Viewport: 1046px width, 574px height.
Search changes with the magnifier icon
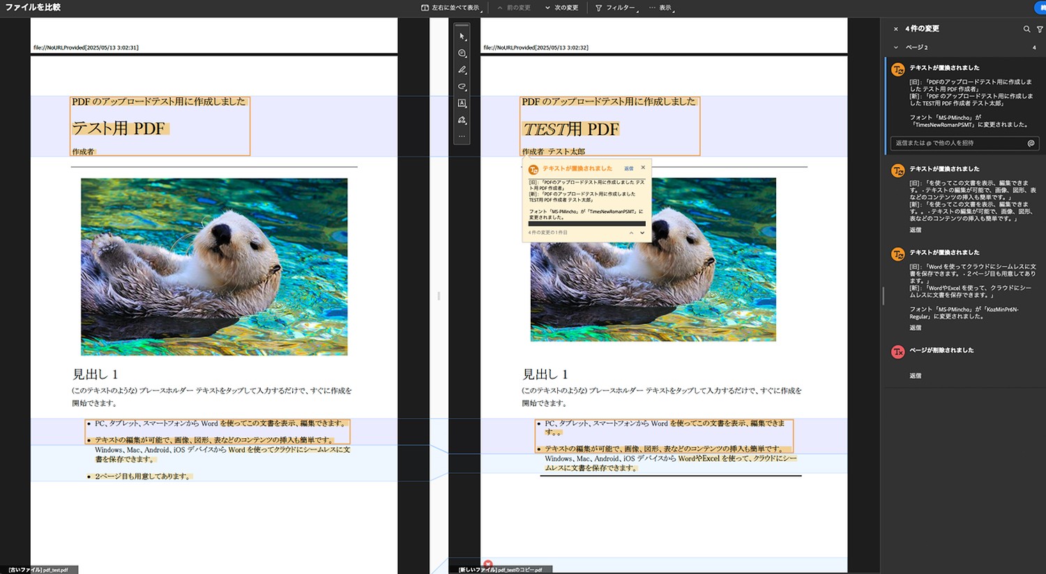coord(1026,29)
